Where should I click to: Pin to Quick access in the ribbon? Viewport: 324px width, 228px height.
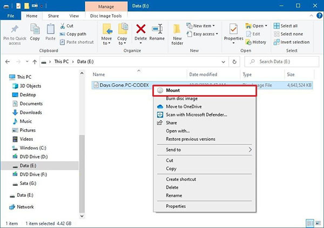click(15, 34)
